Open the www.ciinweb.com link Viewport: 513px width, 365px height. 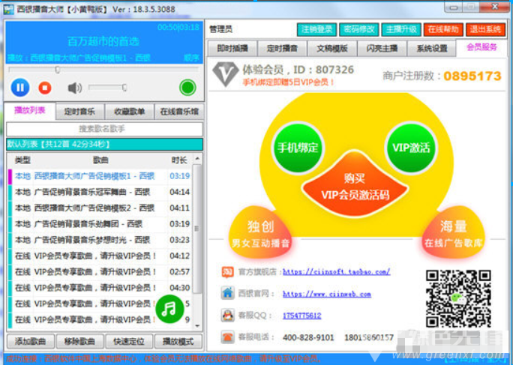point(327,294)
